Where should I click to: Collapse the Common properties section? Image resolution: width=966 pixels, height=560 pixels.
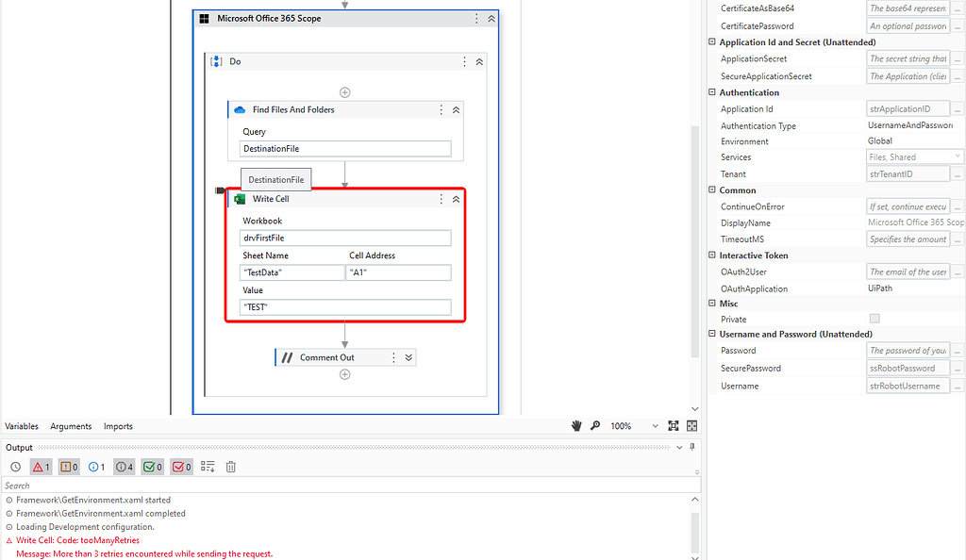pyautogui.click(x=711, y=189)
